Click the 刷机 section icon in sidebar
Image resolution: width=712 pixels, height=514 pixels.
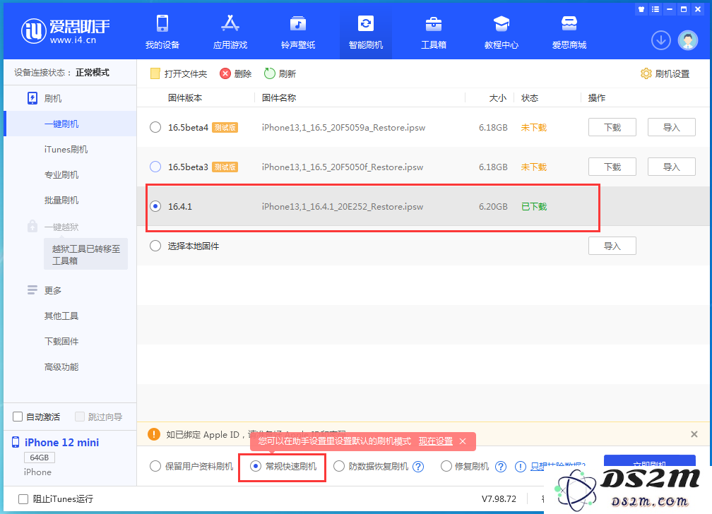coord(32,99)
